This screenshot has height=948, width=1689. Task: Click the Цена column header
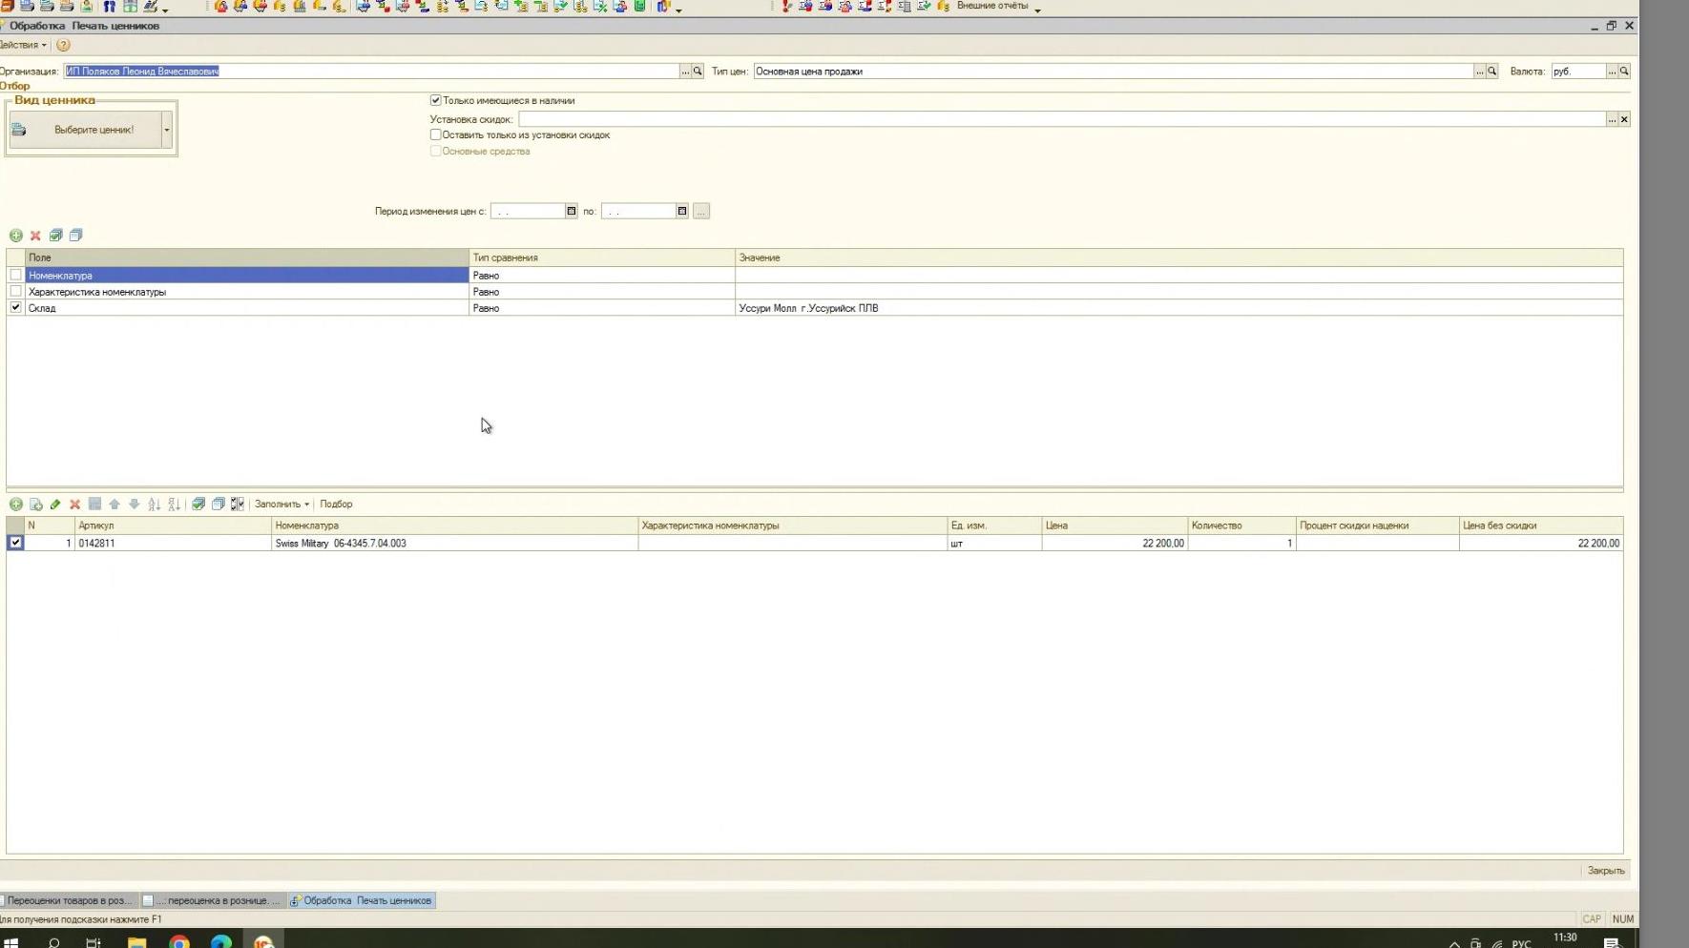1115,526
